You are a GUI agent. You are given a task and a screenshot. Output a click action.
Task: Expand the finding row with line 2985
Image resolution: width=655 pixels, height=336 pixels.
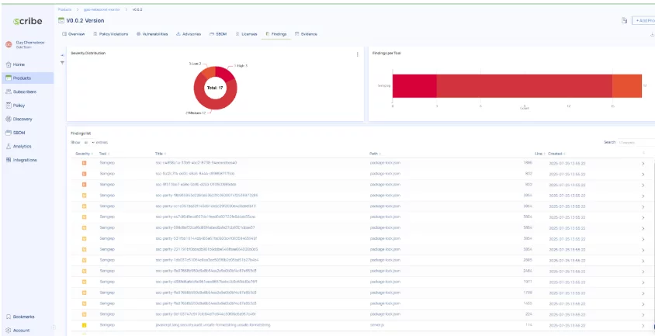point(643,261)
